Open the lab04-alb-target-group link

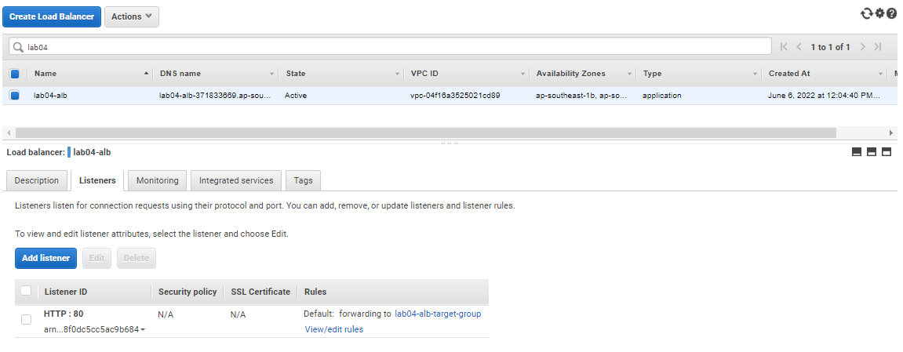pos(438,314)
